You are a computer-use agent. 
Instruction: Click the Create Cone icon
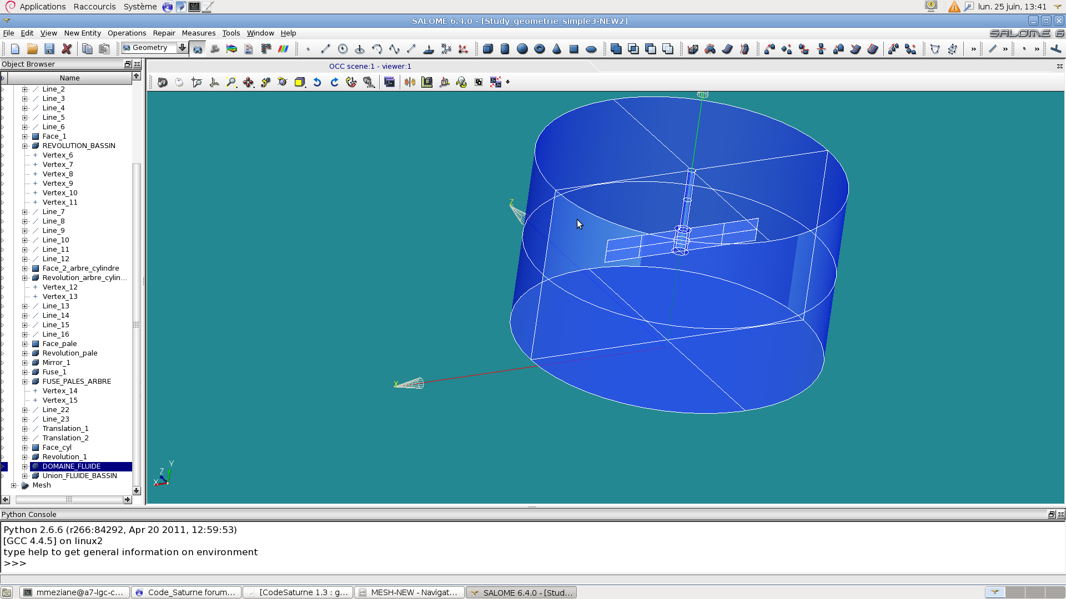(x=556, y=49)
